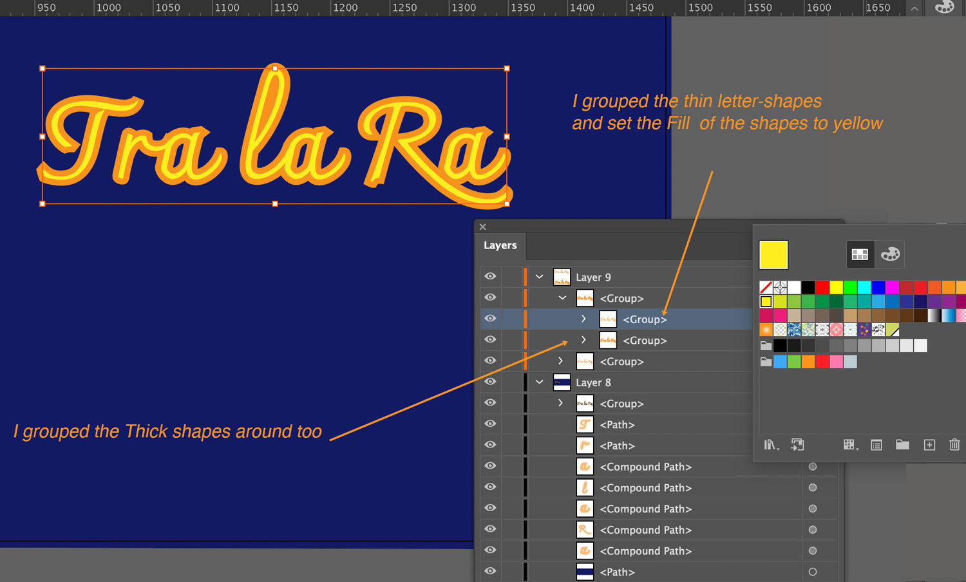Select the swatches grid view button

click(860, 254)
